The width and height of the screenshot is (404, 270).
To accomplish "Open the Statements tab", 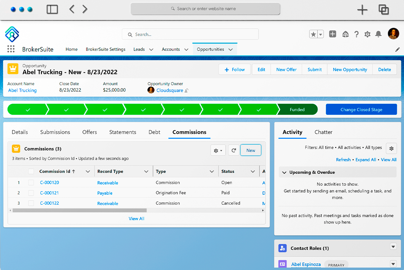I will pyautogui.click(x=122, y=132).
